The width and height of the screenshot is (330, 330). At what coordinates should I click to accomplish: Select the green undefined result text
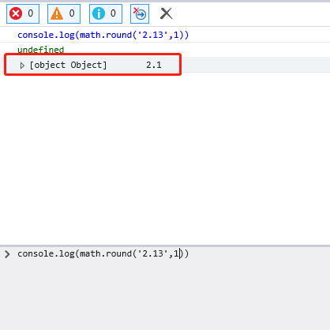tap(41, 50)
